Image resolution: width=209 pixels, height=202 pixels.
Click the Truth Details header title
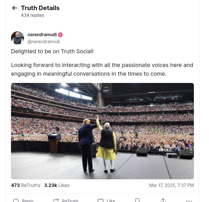tap(40, 8)
